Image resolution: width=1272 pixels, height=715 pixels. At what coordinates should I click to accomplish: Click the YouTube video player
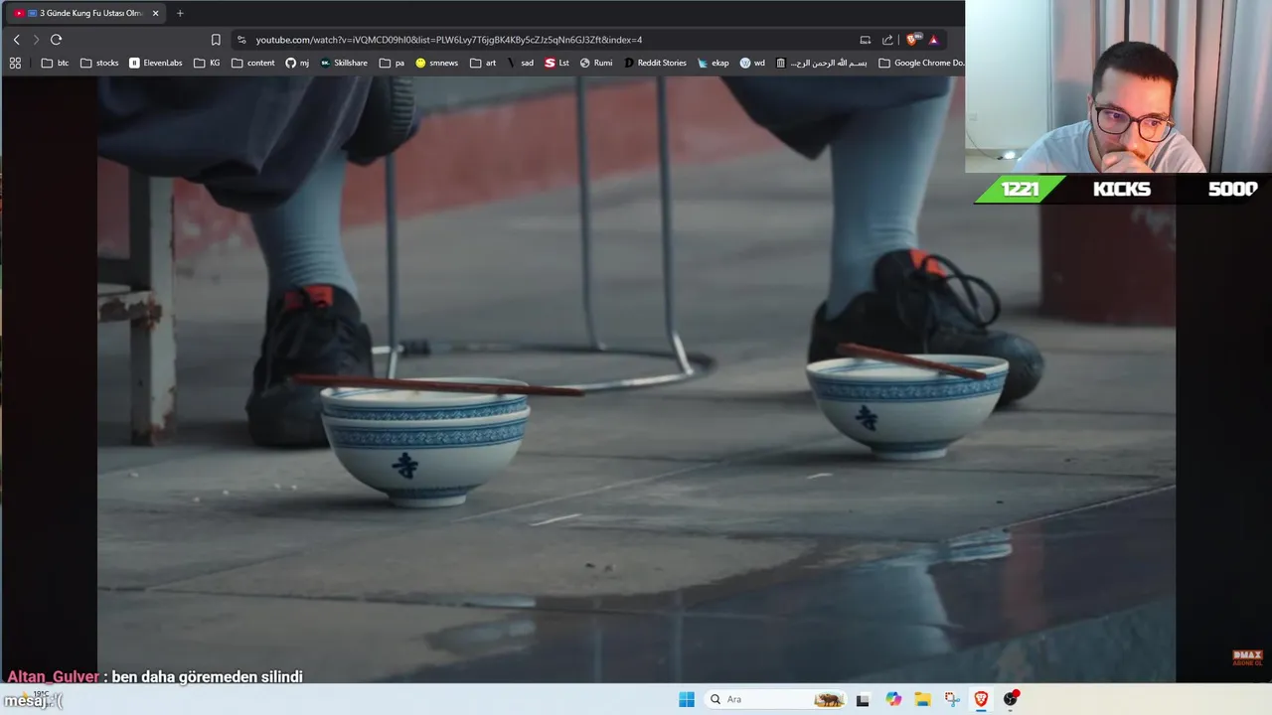pyautogui.click(x=636, y=379)
